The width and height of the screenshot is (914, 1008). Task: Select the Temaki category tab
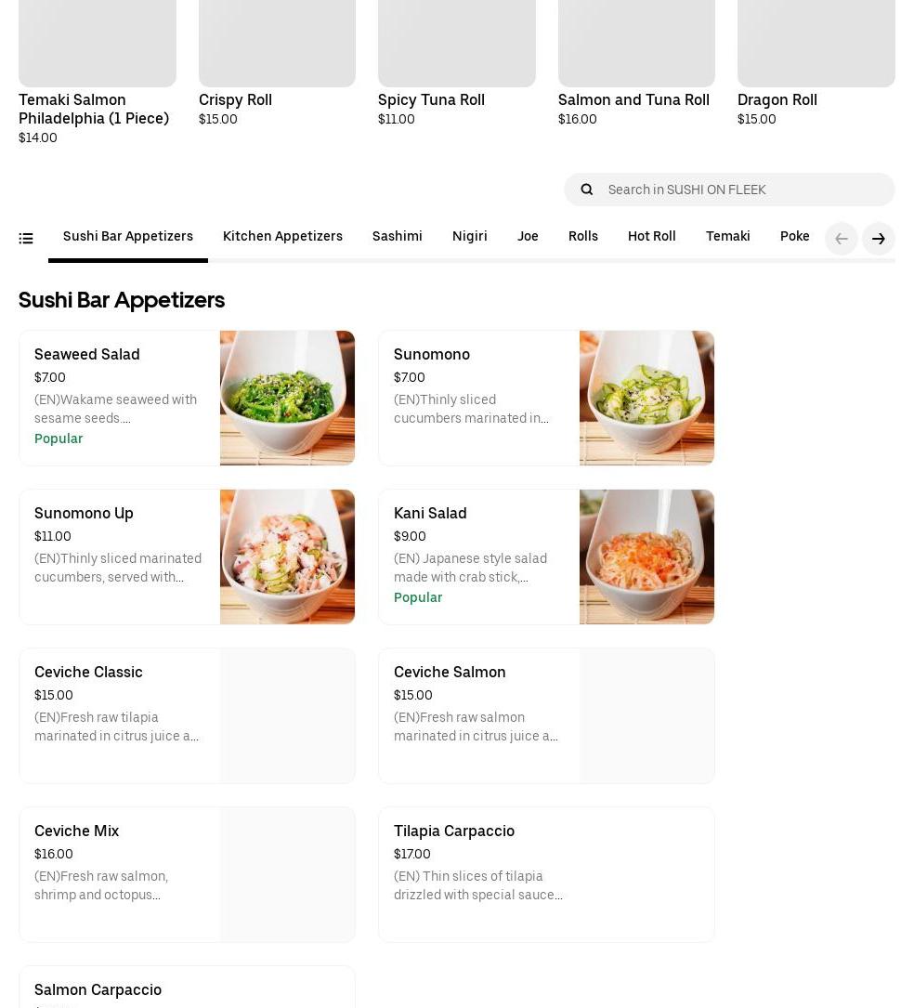click(x=728, y=236)
